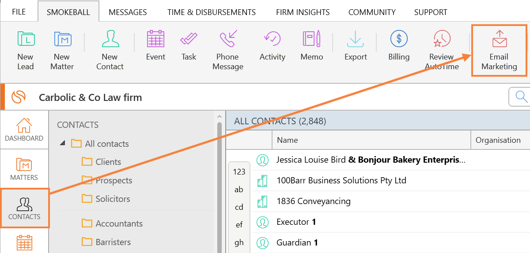Switch to the SMOKEBALL ribbon tab
Screen dimensions: 530x253
click(x=68, y=12)
